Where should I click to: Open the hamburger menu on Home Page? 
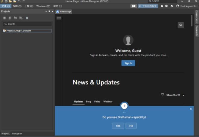click(59, 18)
